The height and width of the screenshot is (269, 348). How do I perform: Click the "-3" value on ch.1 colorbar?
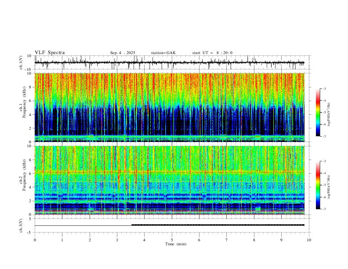324,88
